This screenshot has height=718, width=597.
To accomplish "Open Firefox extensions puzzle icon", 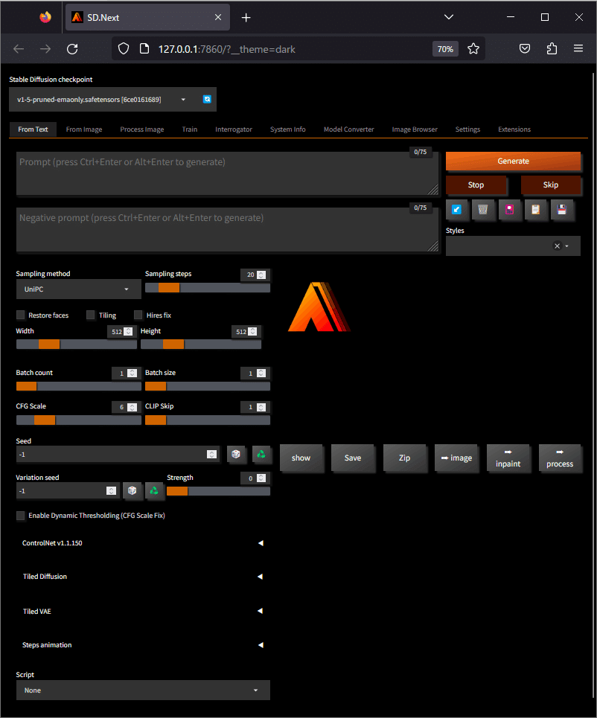I will coord(552,48).
